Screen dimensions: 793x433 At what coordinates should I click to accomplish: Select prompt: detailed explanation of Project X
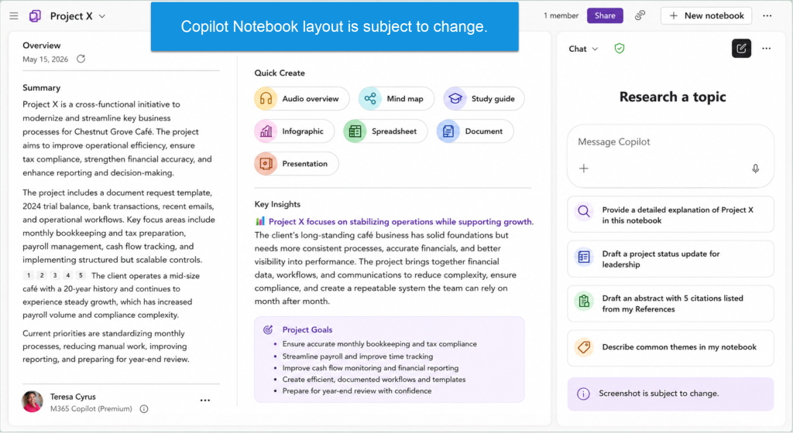click(671, 214)
